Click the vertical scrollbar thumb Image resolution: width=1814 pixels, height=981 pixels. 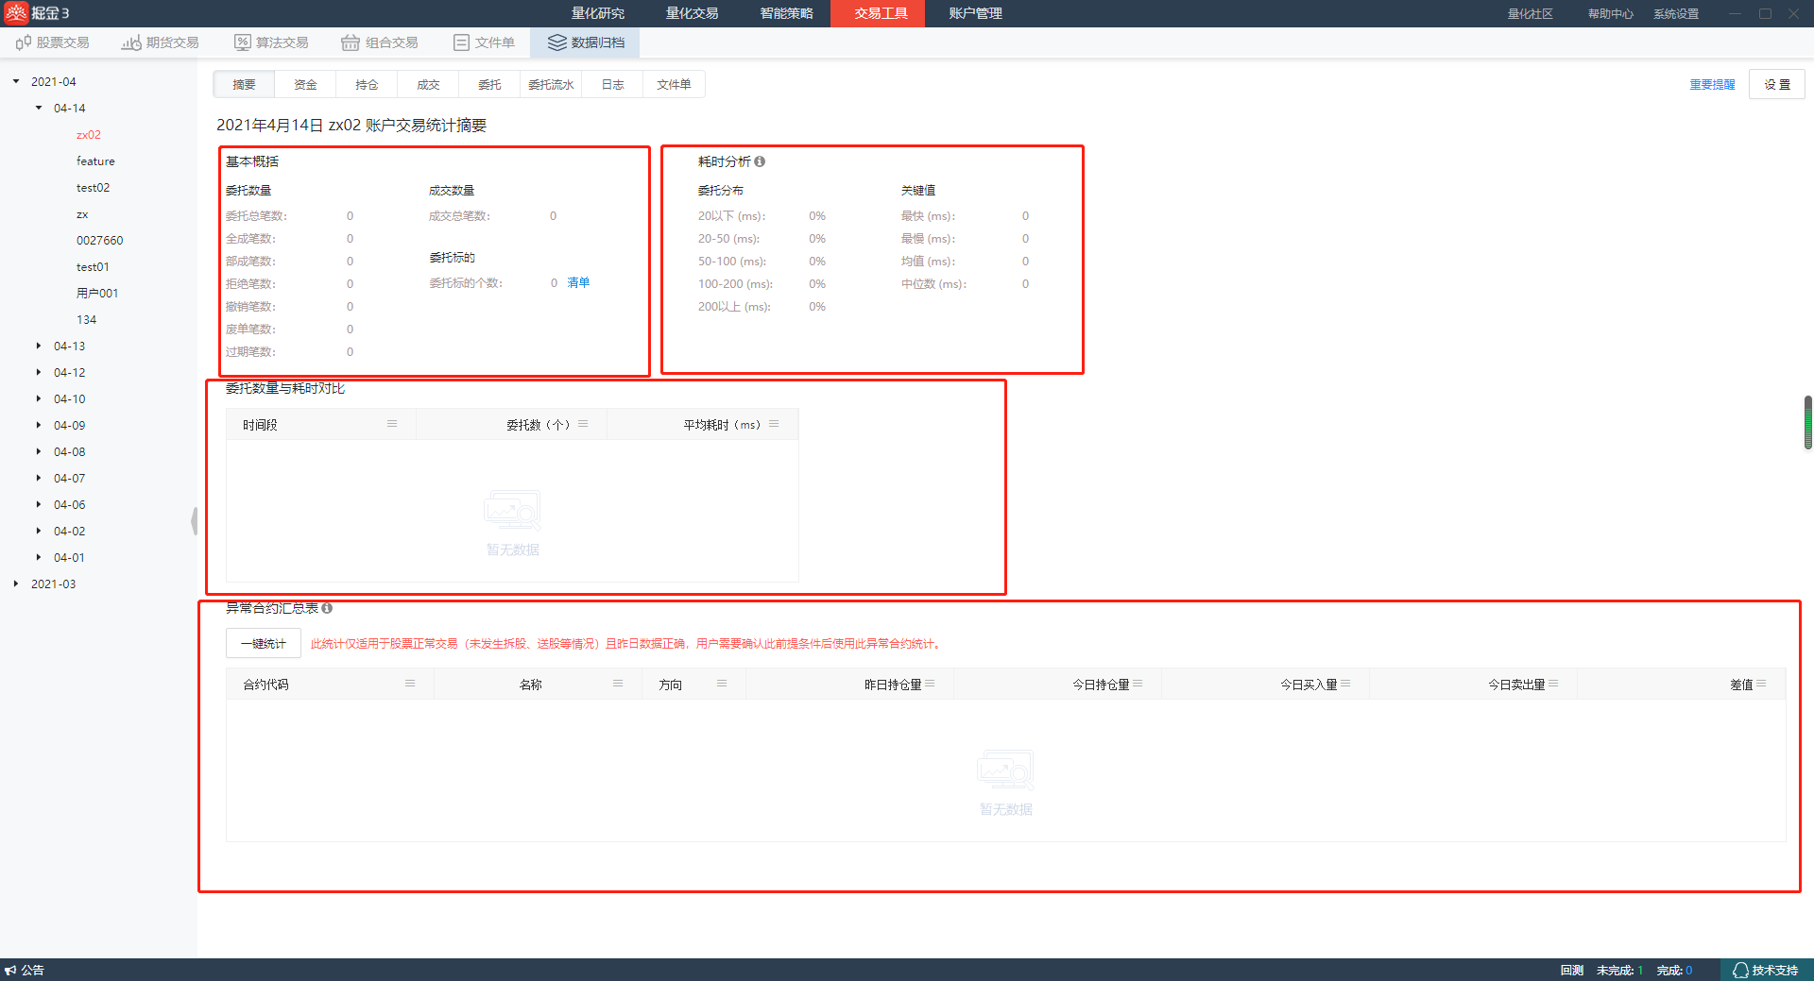click(1808, 423)
